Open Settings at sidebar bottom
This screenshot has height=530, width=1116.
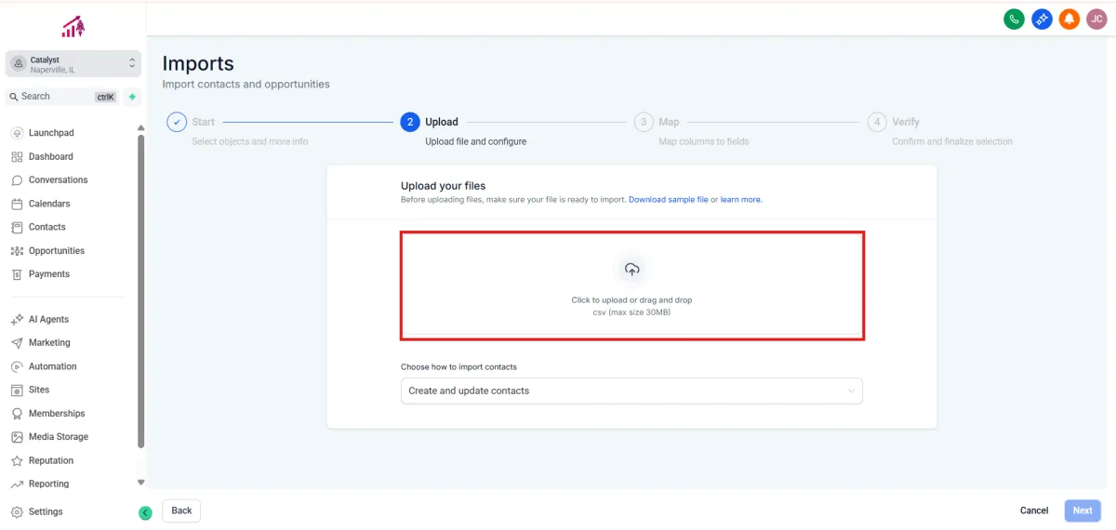(46, 511)
